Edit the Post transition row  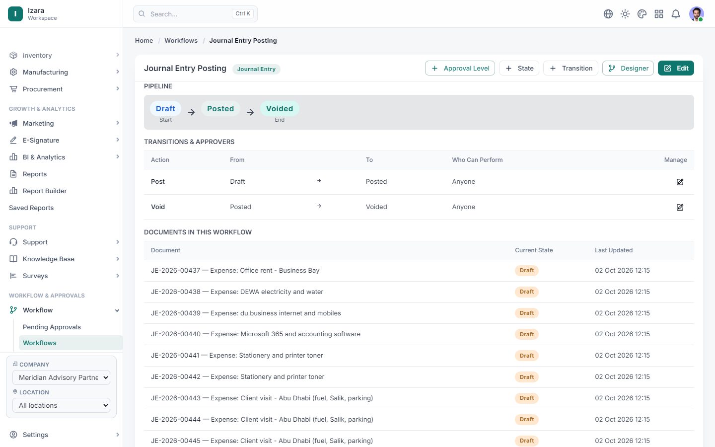[680, 182]
